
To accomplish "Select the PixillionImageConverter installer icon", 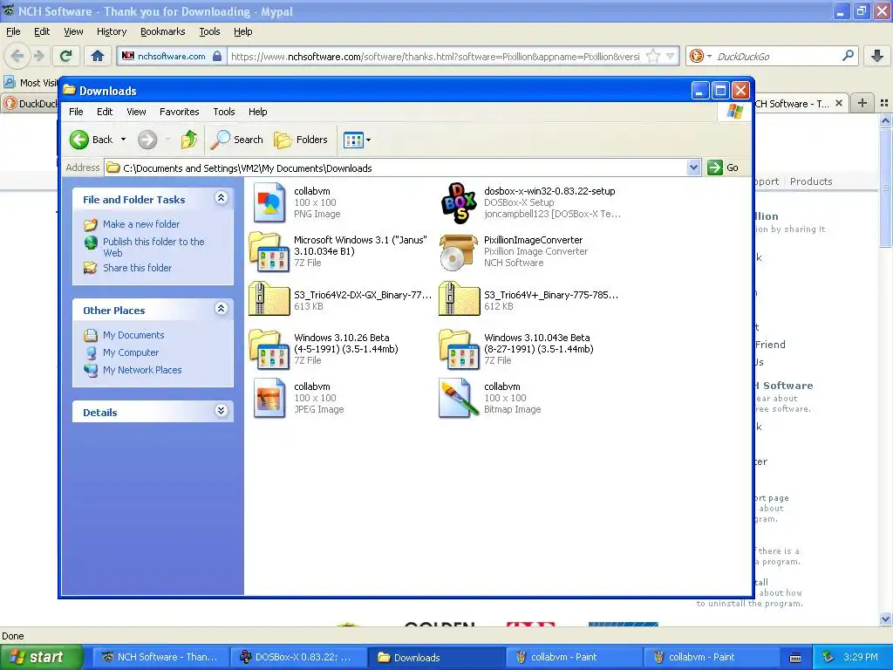I will coord(459,251).
